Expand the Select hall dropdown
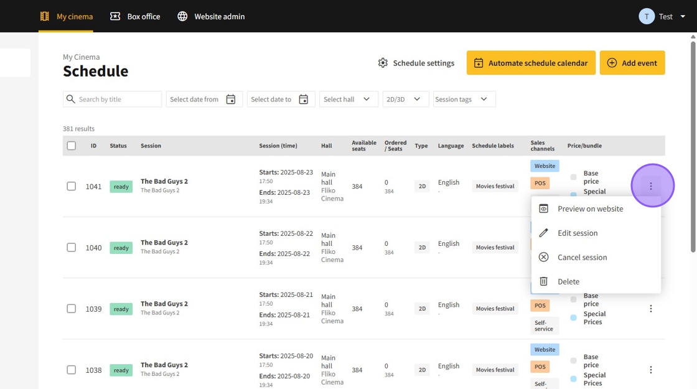 348,100
